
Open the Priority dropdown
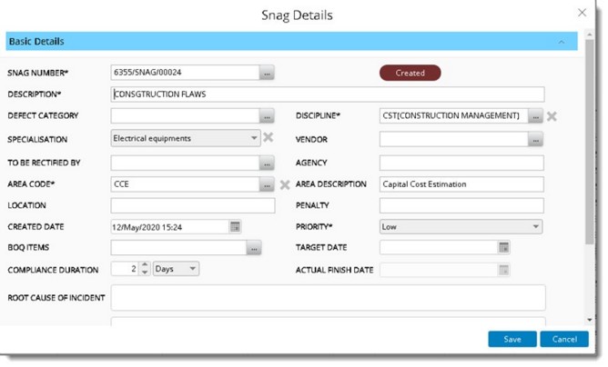point(535,226)
